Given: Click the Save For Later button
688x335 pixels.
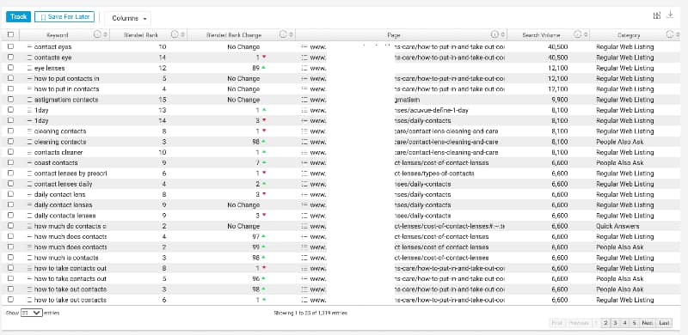Looking at the screenshot, I should [x=64, y=16].
